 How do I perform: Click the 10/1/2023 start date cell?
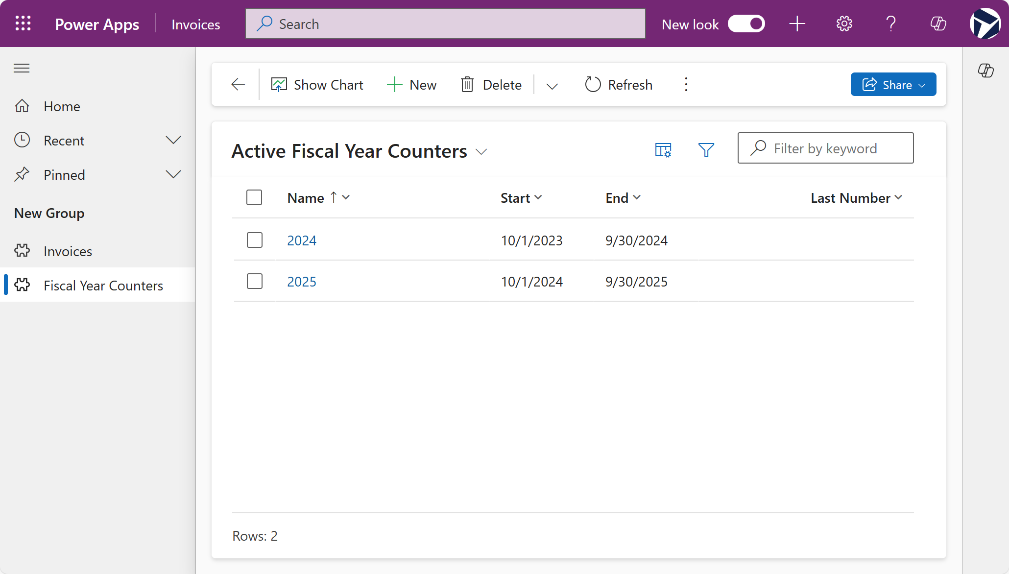531,240
